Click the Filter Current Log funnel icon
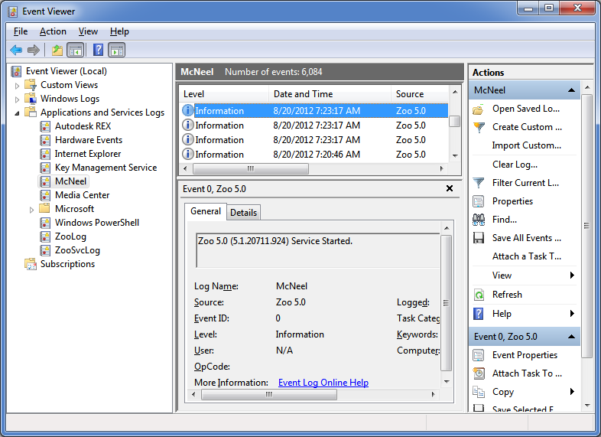The width and height of the screenshot is (601, 437). point(479,183)
